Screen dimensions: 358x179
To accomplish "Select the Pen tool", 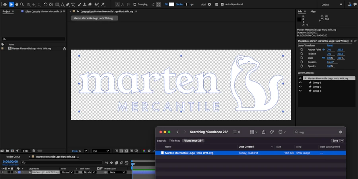I will click(x=68, y=4).
